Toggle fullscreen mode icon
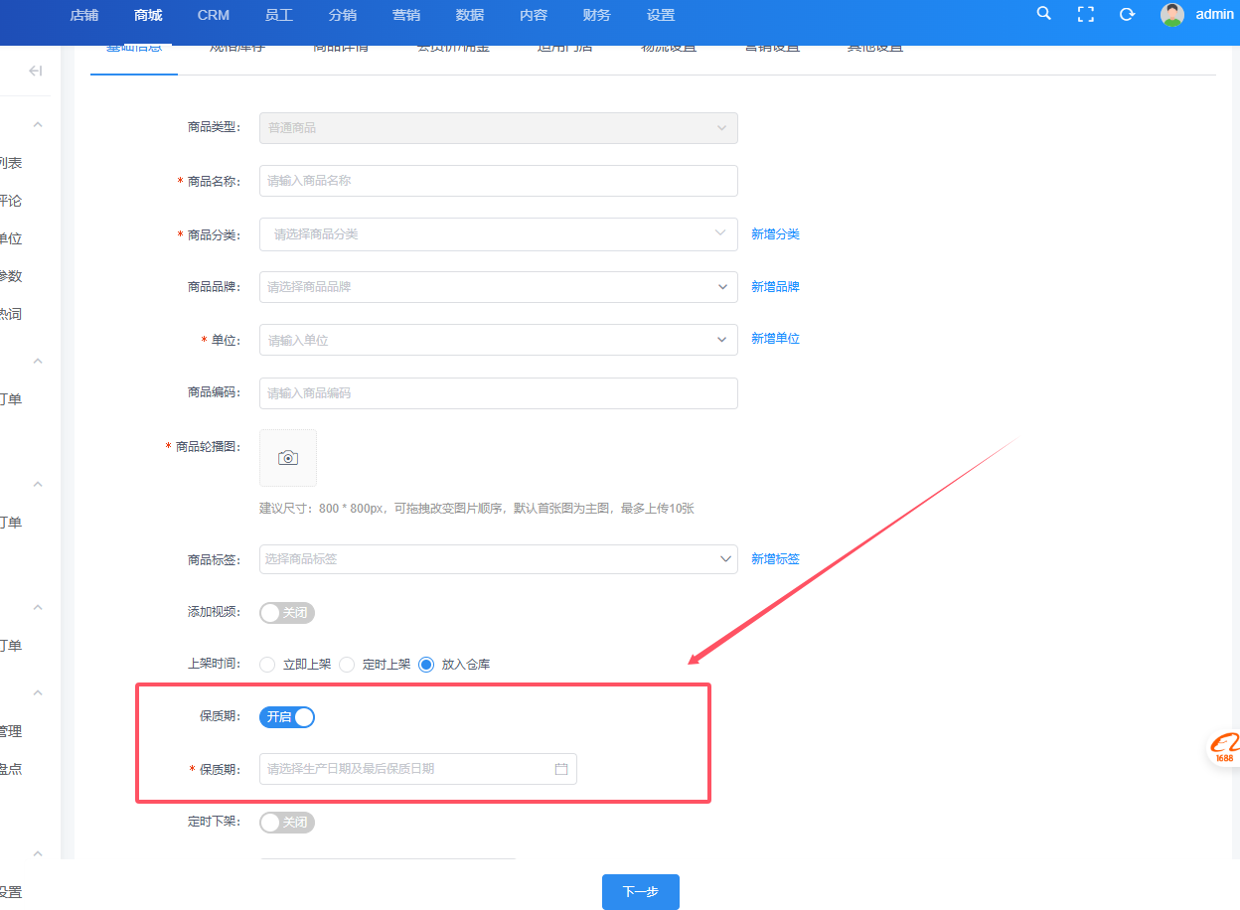Image resolution: width=1240 pixels, height=910 pixels. pyautogui.click(x=1085, y=14)
